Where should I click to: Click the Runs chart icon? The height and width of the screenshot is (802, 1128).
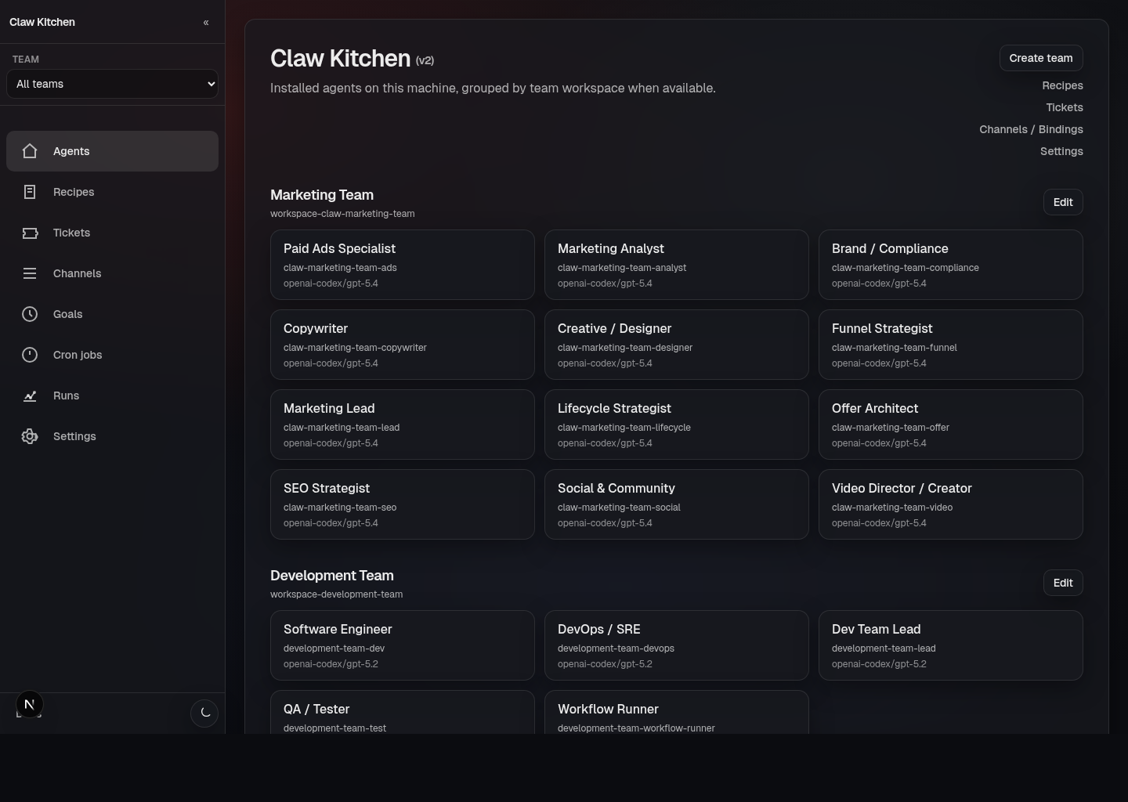30,396
